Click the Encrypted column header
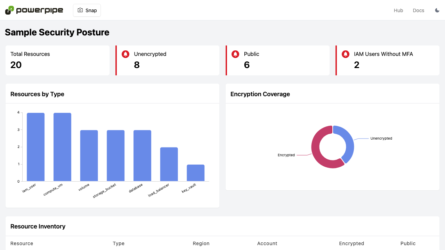The width and height of the screenshot is (445, 250). tap(351, 243)
